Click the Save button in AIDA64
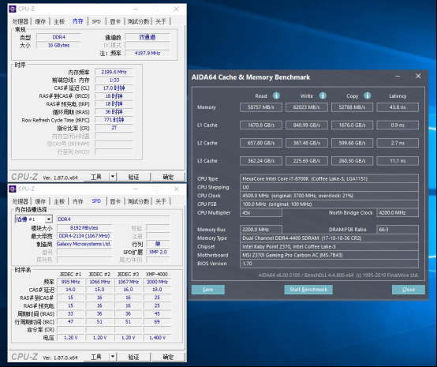 tap(208, 290)
